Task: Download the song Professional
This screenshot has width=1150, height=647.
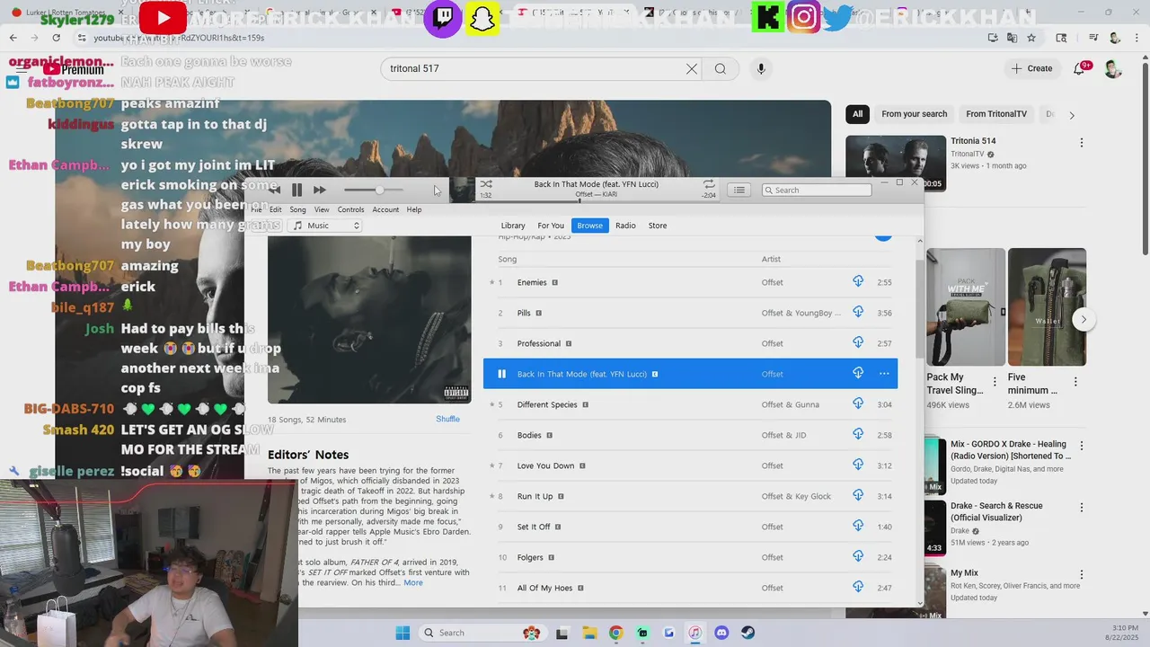Action: (858, 342)
